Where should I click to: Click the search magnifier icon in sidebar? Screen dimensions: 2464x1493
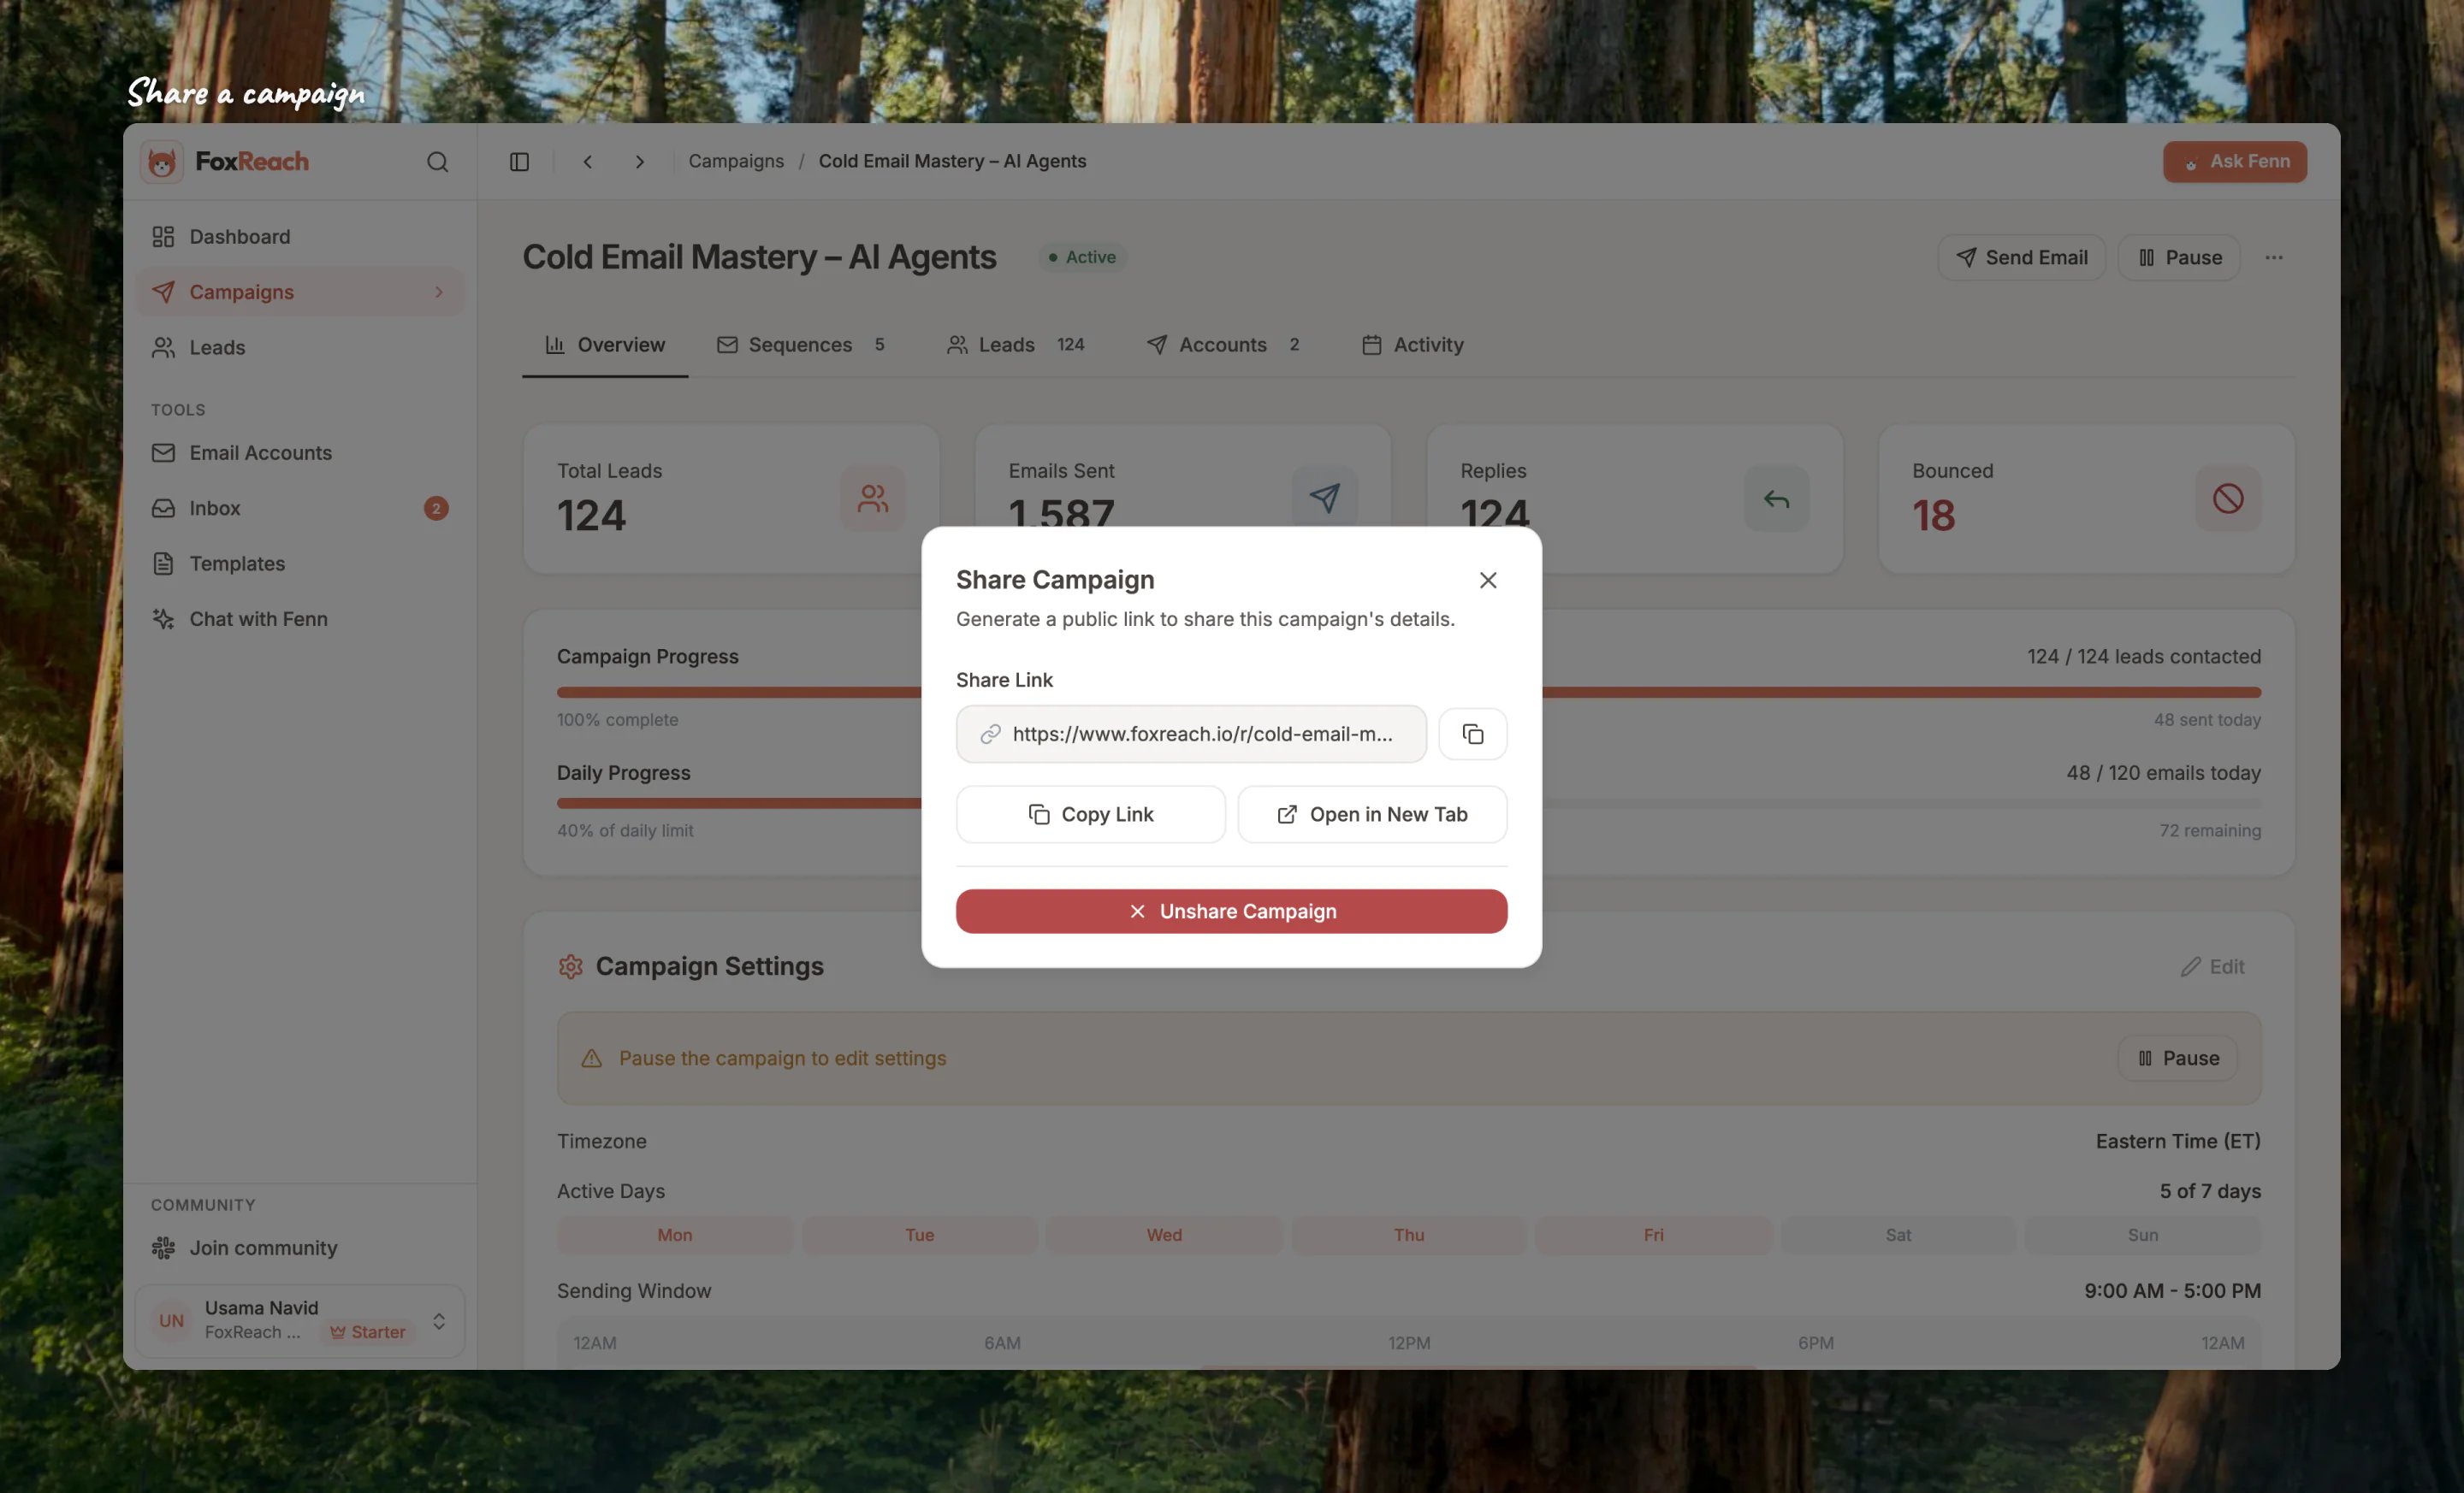pos(437,162)
